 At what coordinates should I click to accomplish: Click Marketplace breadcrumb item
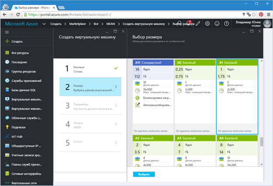click(x=77, y=24)
